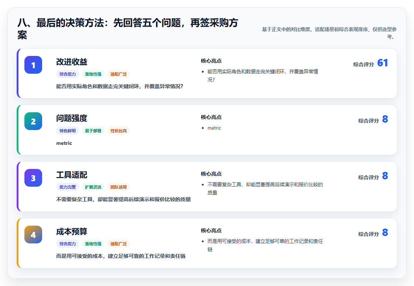Select 适配广泛 tag in 成本预算 card

[119, 244]
